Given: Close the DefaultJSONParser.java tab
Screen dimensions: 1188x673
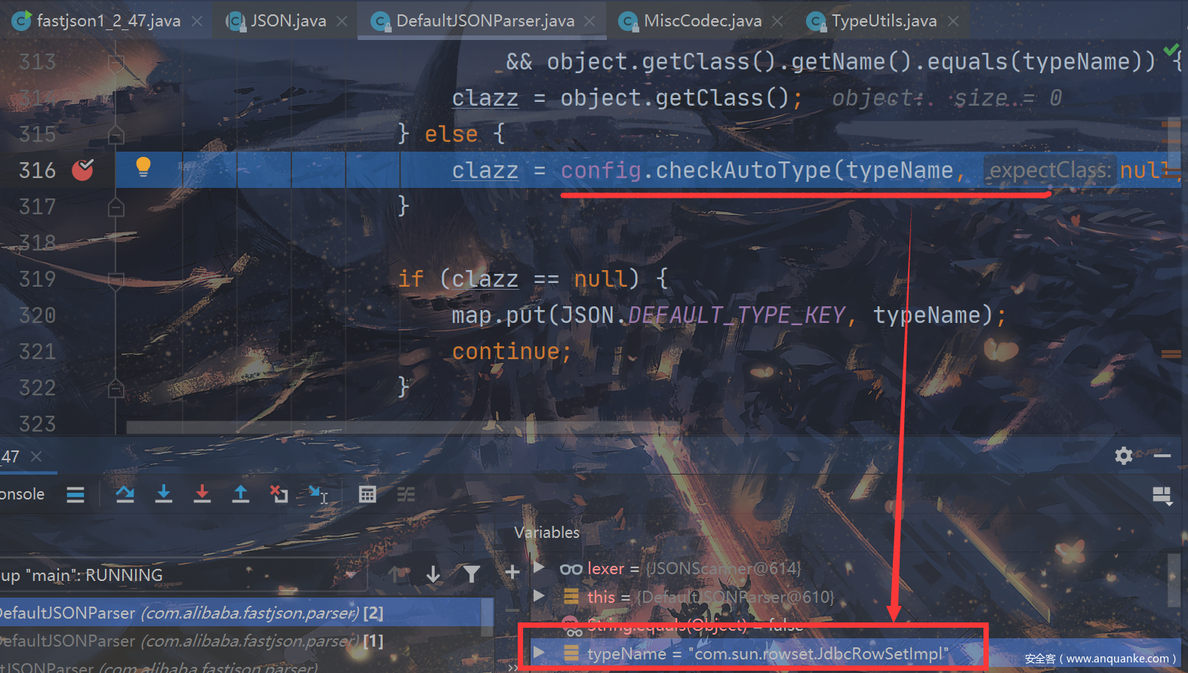Looking at the screenshot, I should click(x=589, y=21).
